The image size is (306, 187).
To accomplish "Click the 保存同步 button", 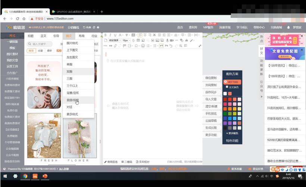I will click(x=211, y=92).
